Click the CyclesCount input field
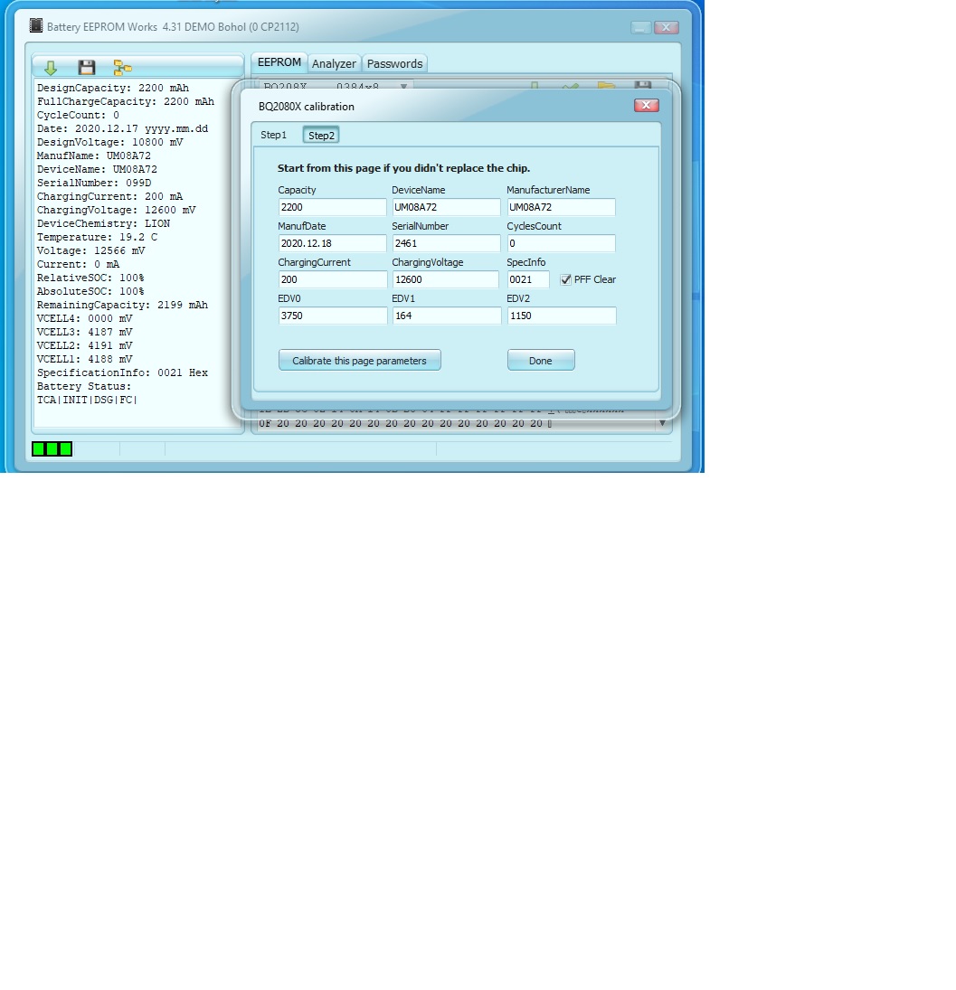 (562, 243)
